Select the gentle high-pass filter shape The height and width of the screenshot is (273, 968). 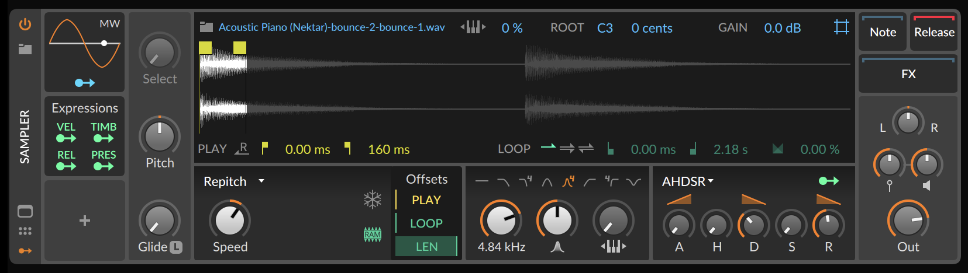[590, 182]
